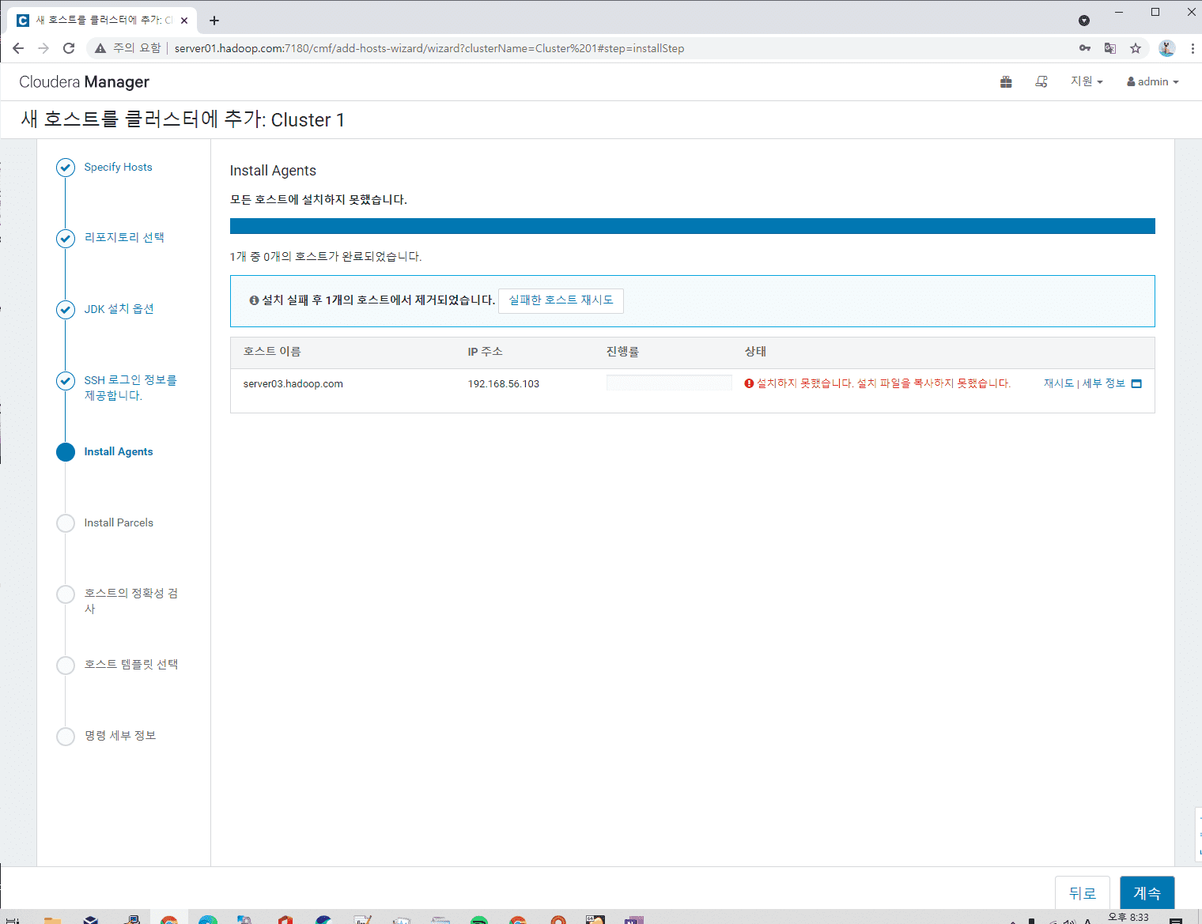This screenshot has height=924, width=1202.
Task: Go to the SSH 로그인 정보 step
Action: click(x=130, y=387)
